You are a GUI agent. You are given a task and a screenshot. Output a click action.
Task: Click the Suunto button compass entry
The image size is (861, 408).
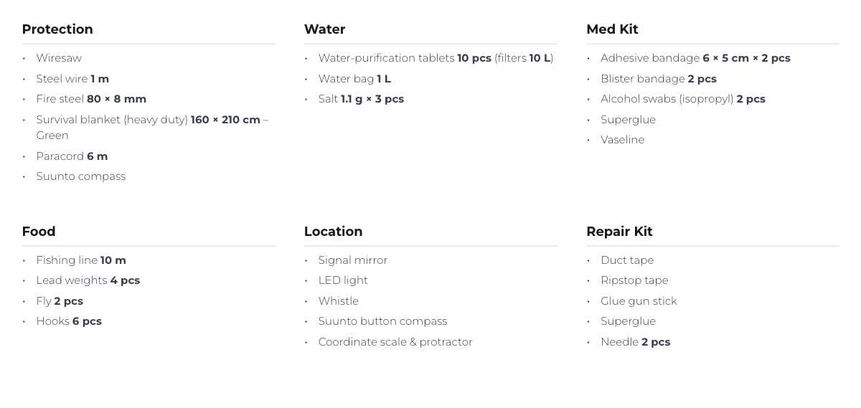click(382, 321)
